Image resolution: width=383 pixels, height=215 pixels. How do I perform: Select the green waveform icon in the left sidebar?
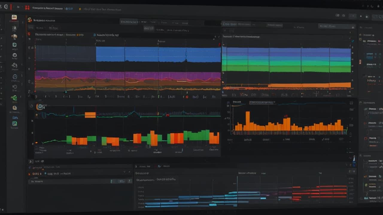coord(14,98)
